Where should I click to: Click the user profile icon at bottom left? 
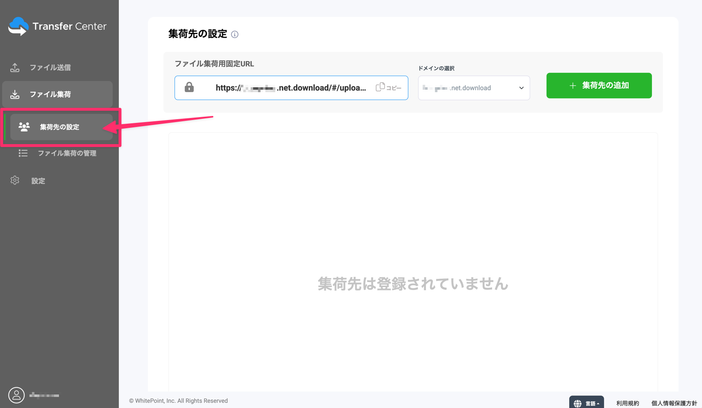(16, 395)
